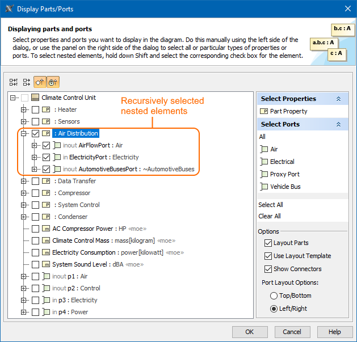Check the Condenser part checkbox
Viewport: 357px width, 342px height.
click(x=35, y=217)
